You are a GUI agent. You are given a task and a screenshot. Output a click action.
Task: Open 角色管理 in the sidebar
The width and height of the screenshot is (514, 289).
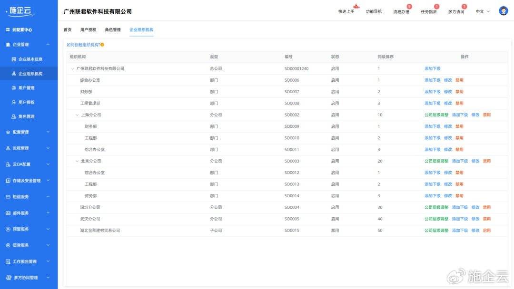click(26, 116)
